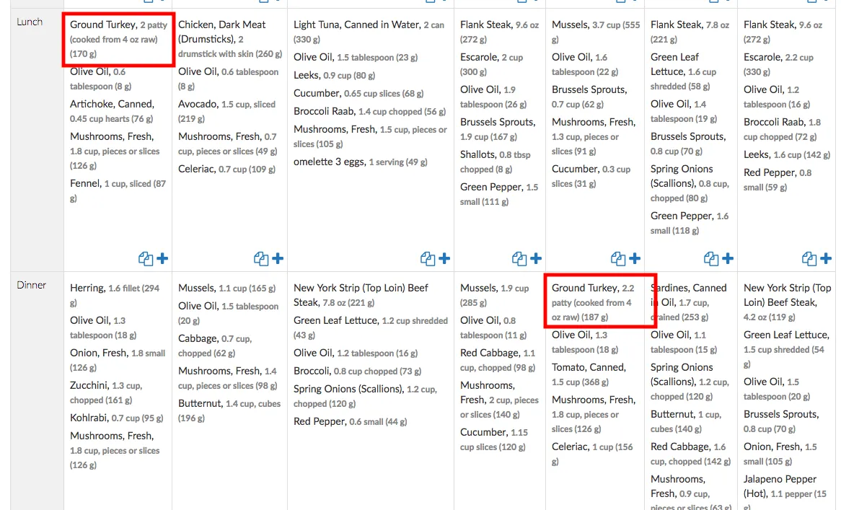Select the omelette 3 eggs entry

tap(329, 162)
